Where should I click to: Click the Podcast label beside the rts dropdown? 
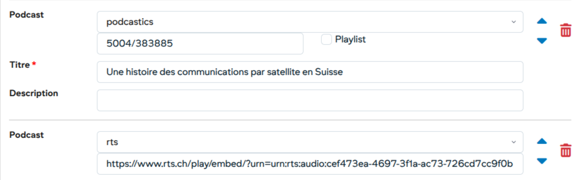click(x=26, y=135)
